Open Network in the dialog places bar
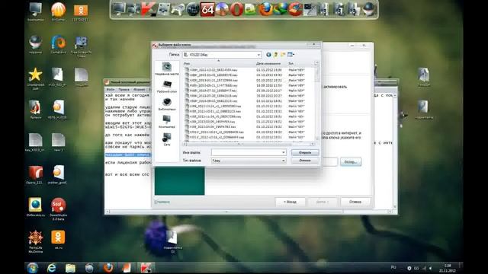This screenshot has width=488, height=274. point(167,139)
